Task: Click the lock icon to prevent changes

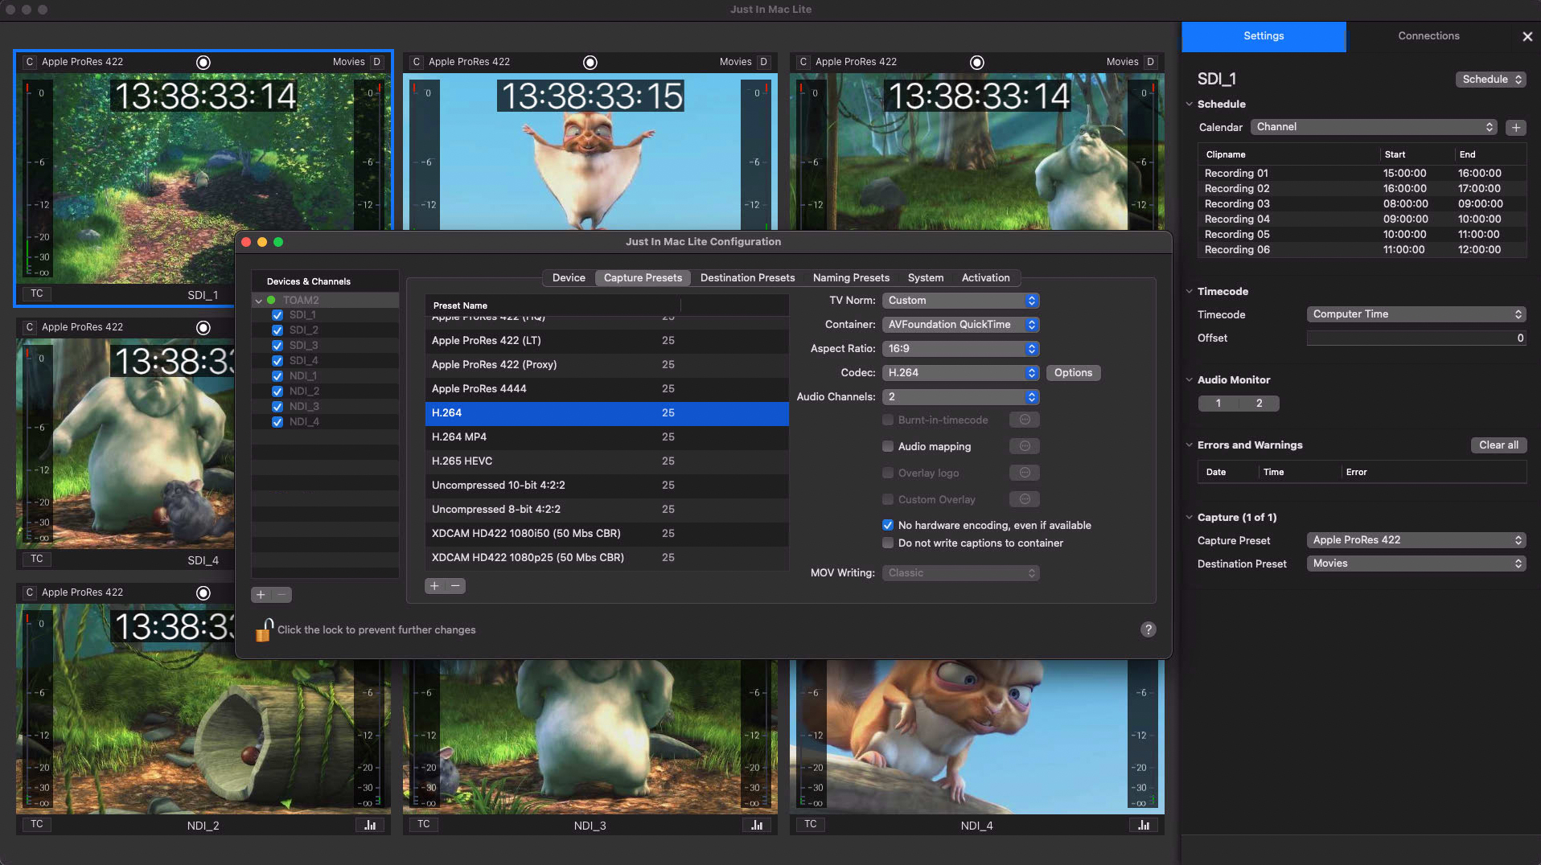Action: click(264, 630)
